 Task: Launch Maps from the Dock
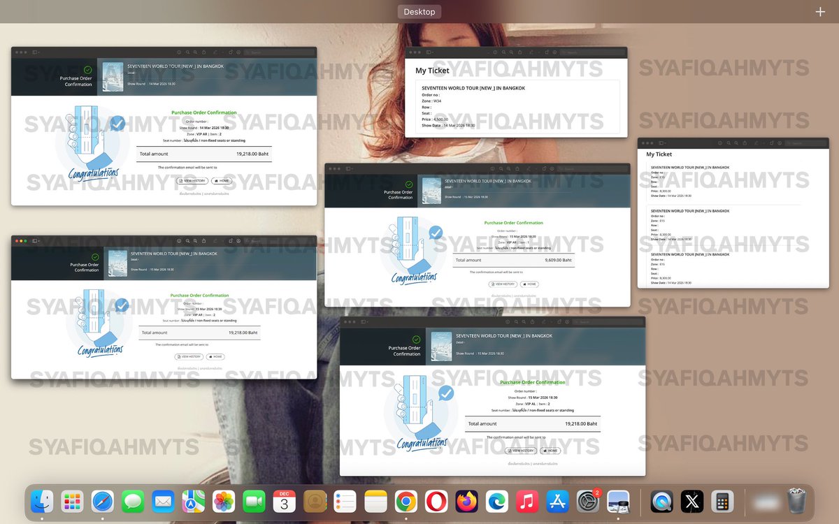[x=194, y=501]
